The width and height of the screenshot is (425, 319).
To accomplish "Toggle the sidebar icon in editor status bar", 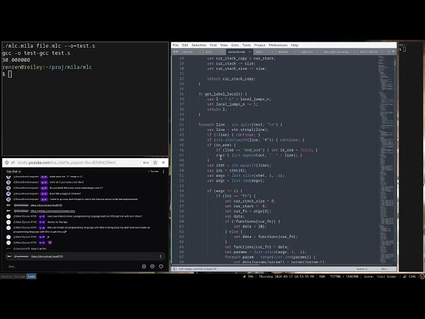I will 175,268.
